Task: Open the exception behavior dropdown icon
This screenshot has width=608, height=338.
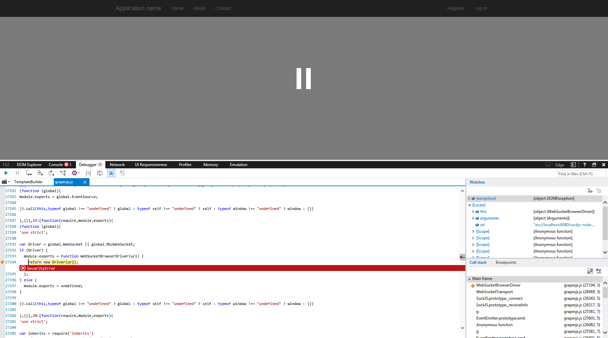Action: [x=76, y=173]
